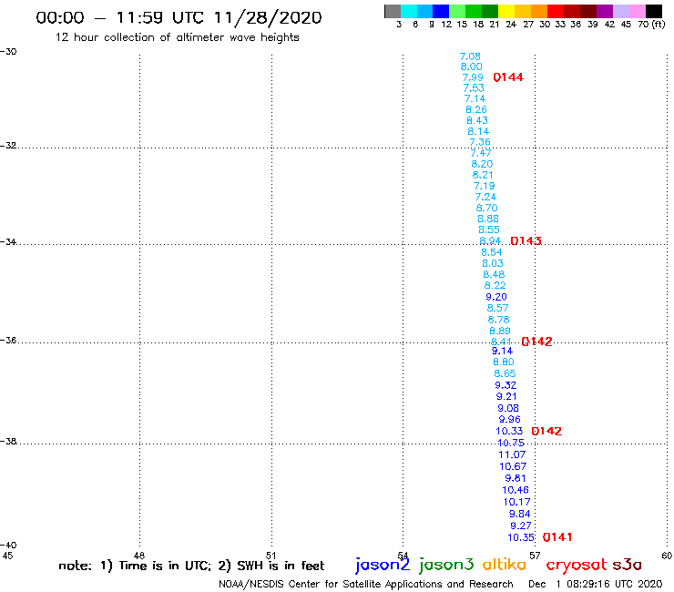674x592 pixels.
Task: Select the 'Dec 1 08:29:16 UTC 2020' timestamp
Action: (x=596, y=584)
